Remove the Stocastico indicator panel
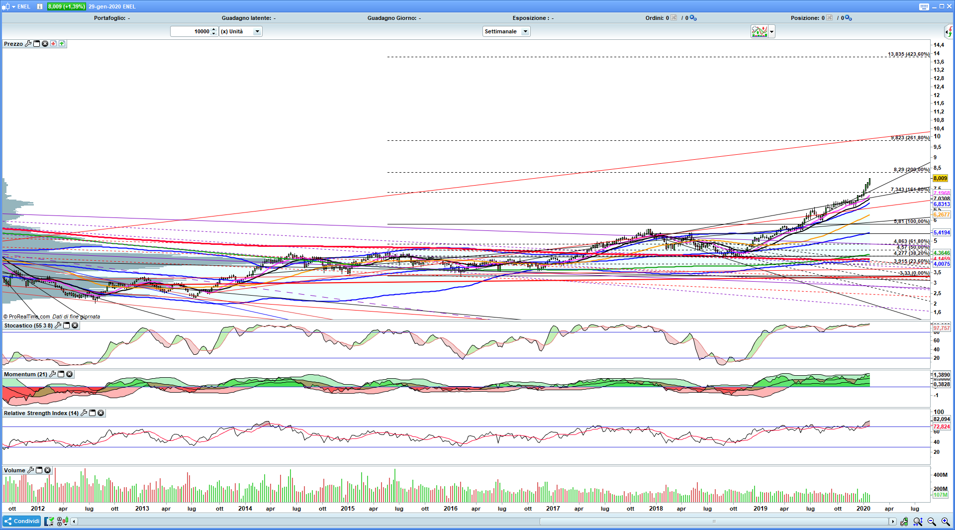This screenshot has width=955, height=530. [75, 325]
